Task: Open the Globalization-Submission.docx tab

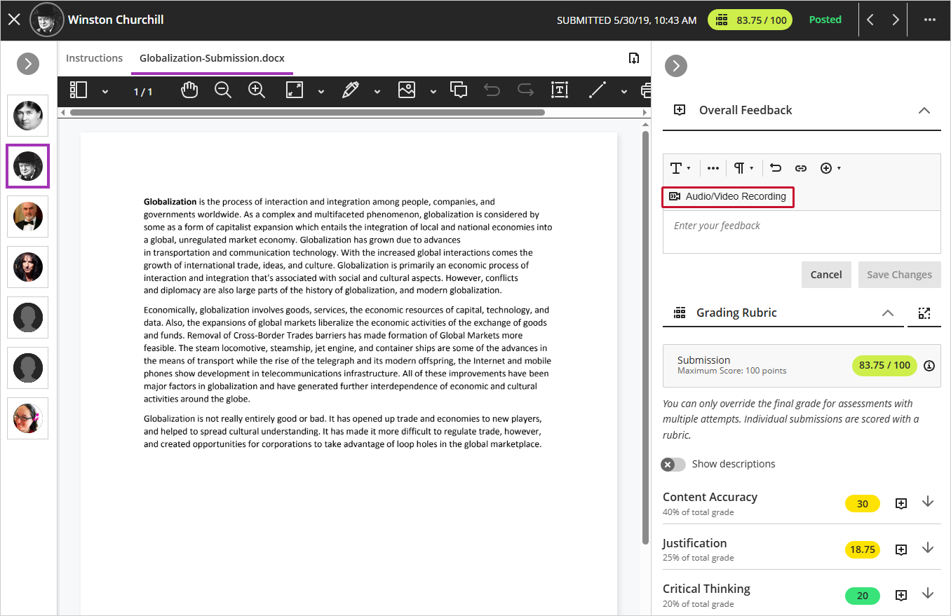Action: point(212,58)
